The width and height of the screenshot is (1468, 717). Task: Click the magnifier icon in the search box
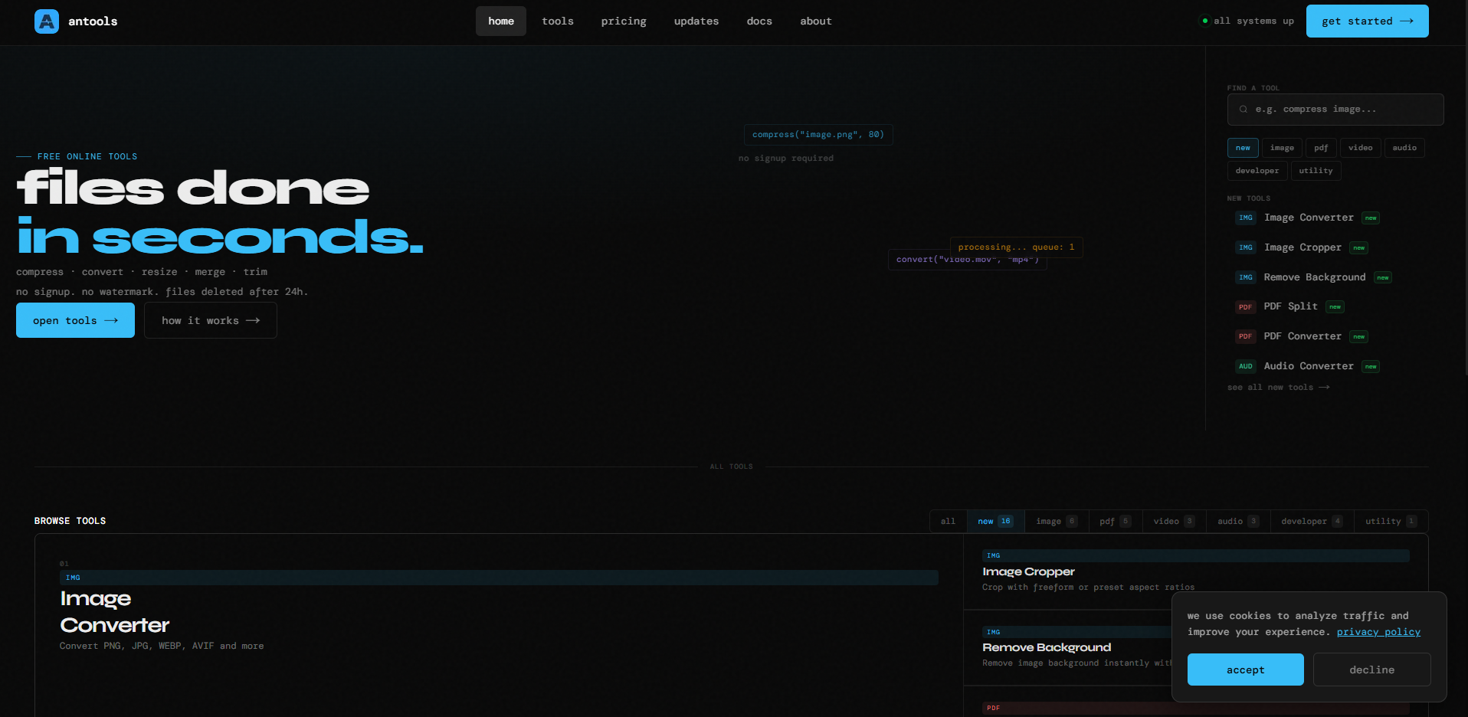(x=1242, y=109)
